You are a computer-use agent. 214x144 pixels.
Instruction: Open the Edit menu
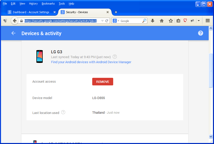[x=13, y=4]
